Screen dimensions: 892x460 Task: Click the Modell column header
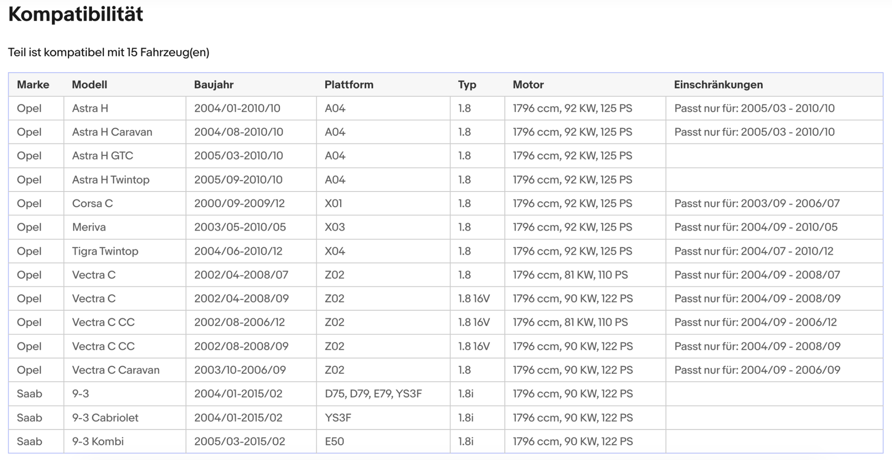coord(89,85)
